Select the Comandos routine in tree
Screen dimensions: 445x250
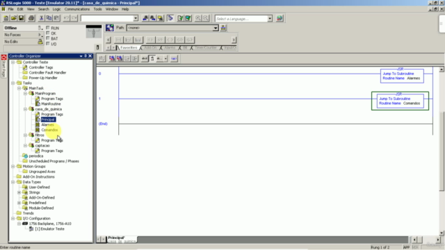point(49,130)
